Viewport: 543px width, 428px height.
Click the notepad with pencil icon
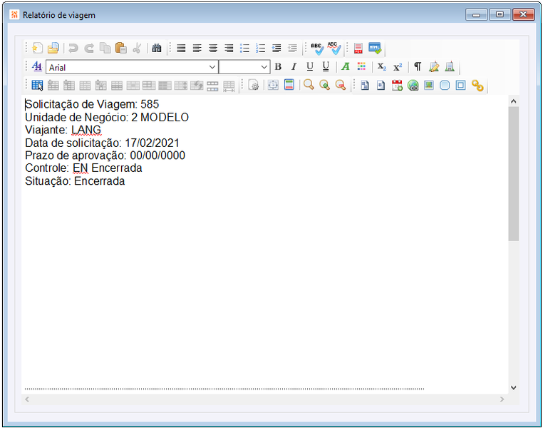coord(433,66)
